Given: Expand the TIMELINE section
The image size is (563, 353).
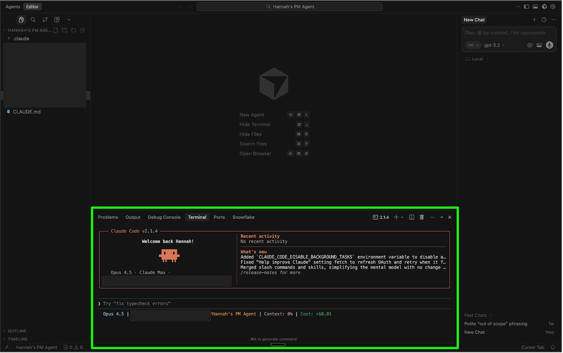Looking at the screenshot, I should point(17,339).
